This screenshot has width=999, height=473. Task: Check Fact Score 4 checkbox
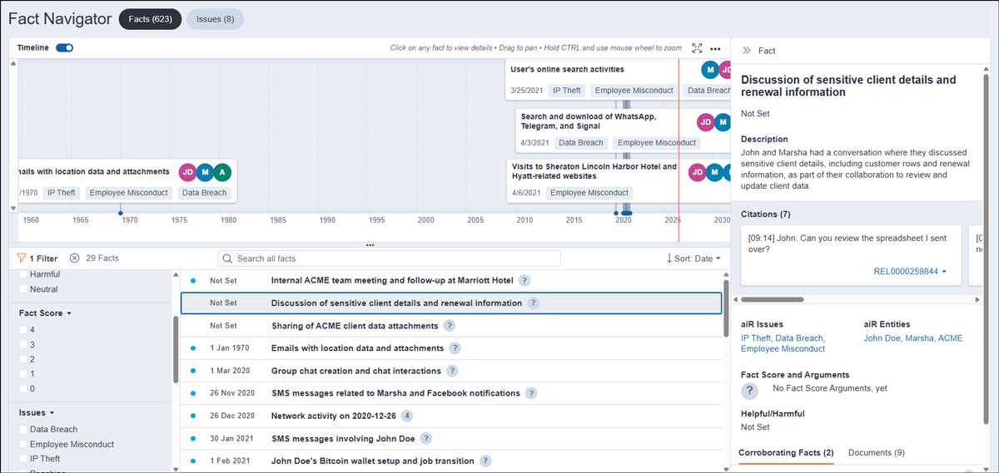(23, 330)
